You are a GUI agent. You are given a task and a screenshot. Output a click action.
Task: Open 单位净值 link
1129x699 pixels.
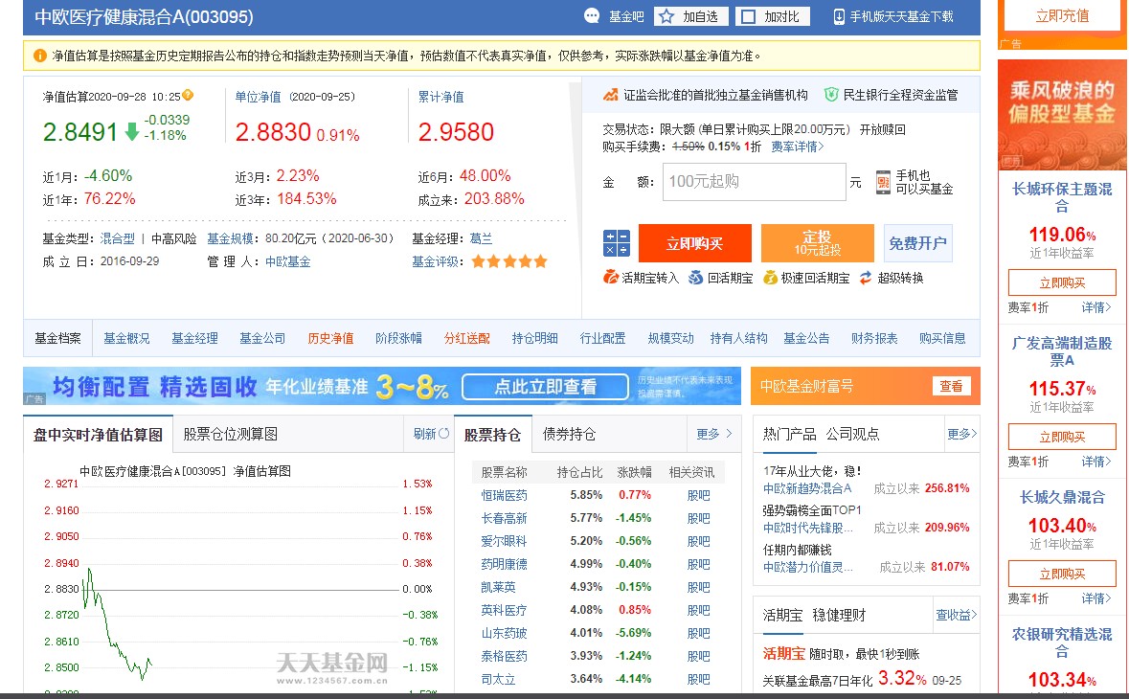point(258,97)
